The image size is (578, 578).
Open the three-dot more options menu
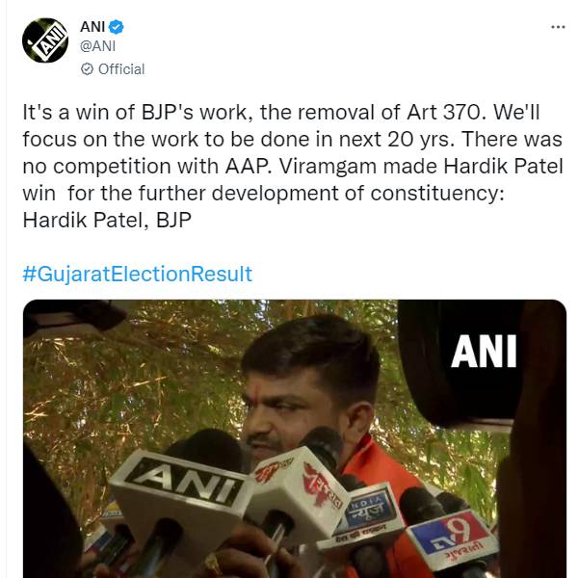pos(558,27)
